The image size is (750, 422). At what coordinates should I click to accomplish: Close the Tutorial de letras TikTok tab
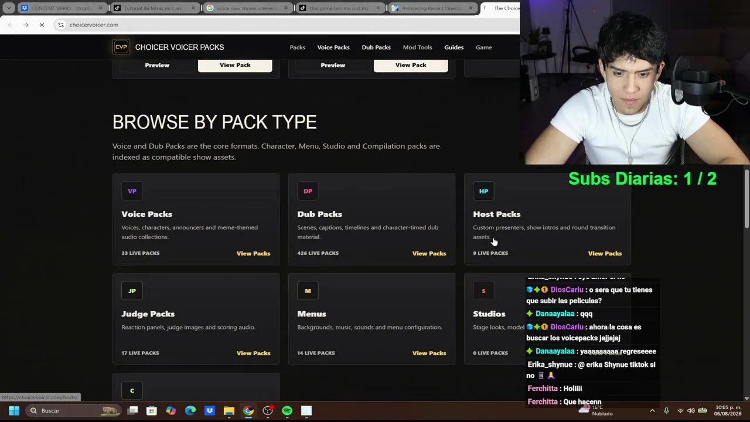pyautogui.click(x=193, y=8)
